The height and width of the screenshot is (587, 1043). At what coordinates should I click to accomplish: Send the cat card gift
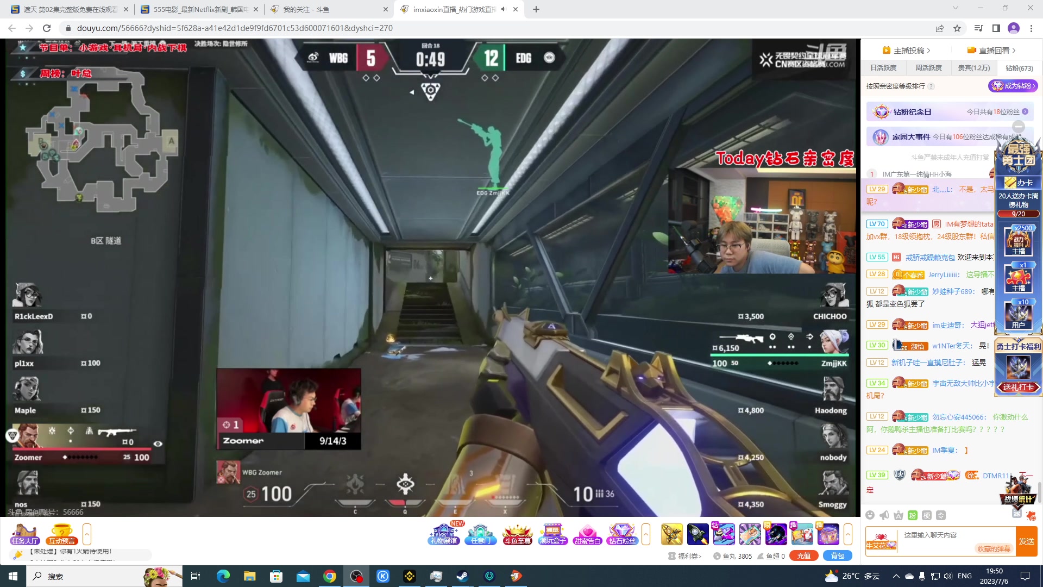coord(750,534)
